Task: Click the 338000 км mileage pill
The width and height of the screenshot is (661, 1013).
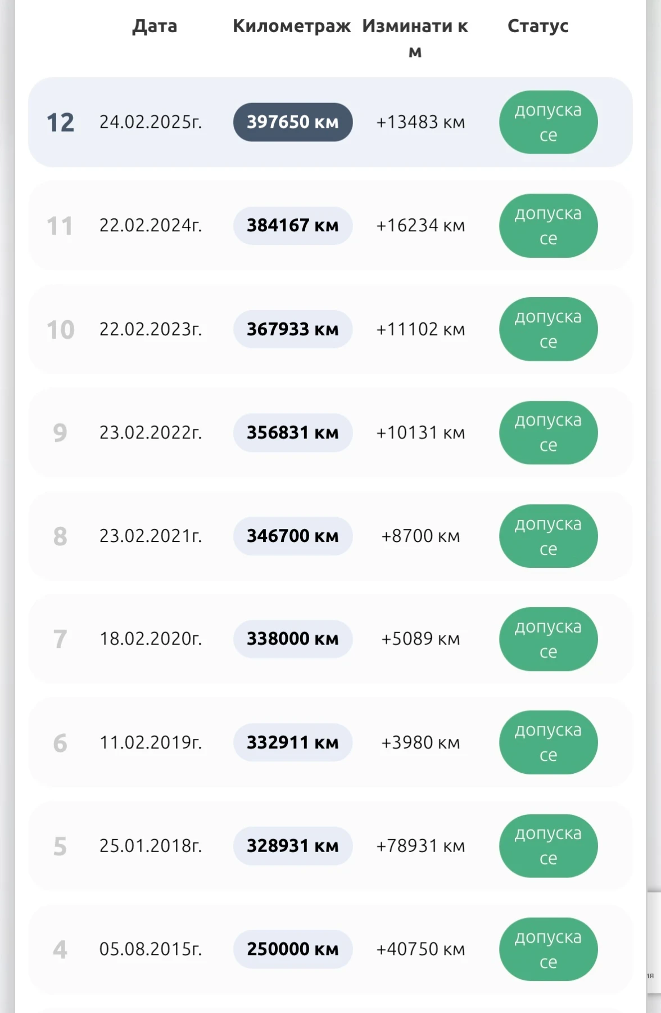Action: click(293, 639)
